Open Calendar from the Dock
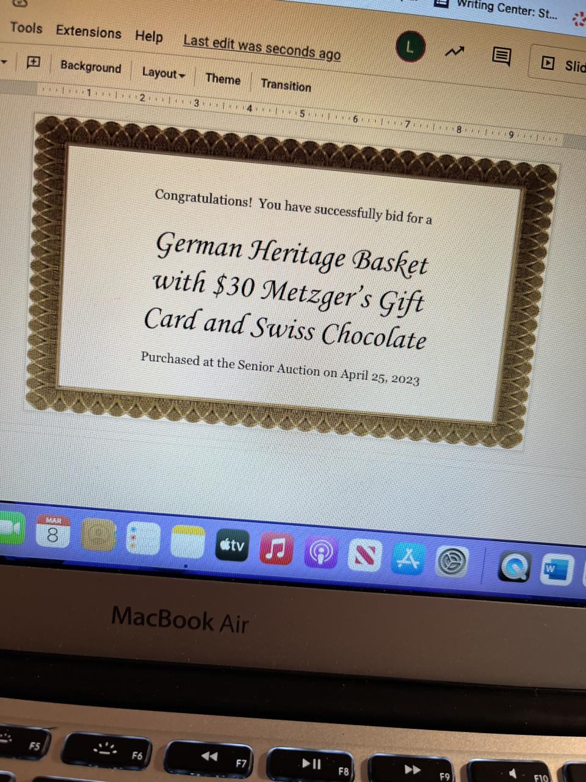This screenshot has width=586, height=782. coord(53,532)
